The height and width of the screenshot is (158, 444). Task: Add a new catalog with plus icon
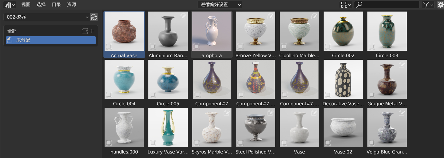(92, 31)
